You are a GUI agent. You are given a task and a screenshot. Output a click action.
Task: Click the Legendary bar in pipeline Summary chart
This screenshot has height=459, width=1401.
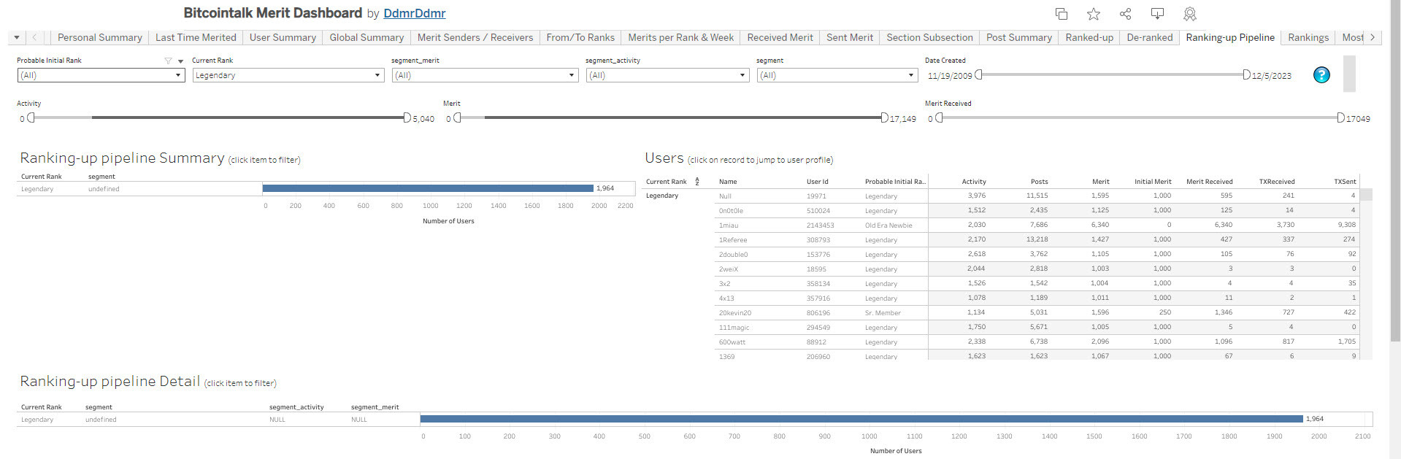(x=428, y=188)
